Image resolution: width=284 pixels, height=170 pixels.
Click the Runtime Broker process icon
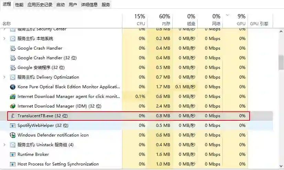[13, 154]
